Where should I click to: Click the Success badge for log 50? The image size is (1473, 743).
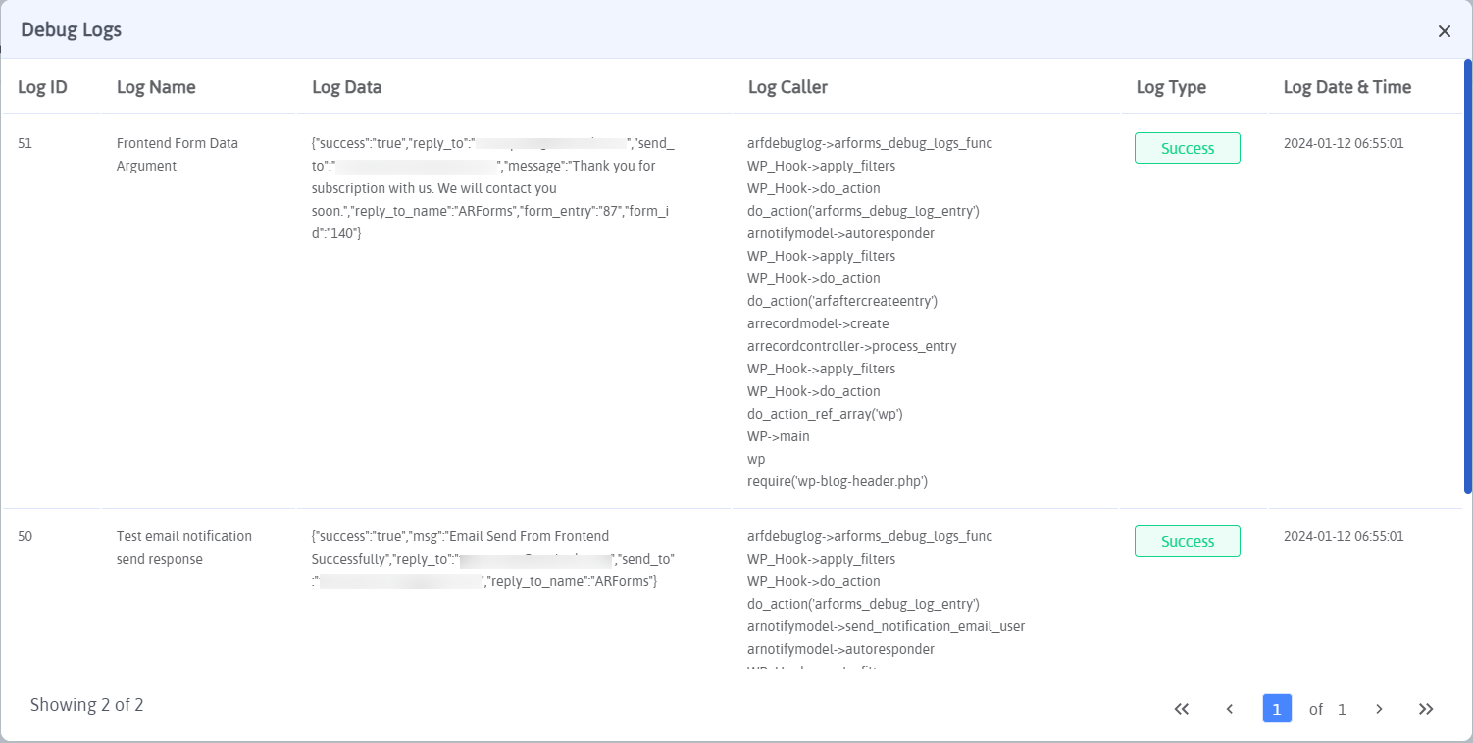point(1187,540)
